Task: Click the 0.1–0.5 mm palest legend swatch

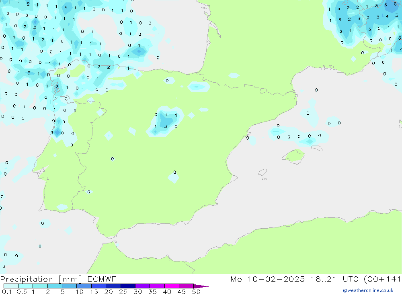Action: (x=11, y=286)
